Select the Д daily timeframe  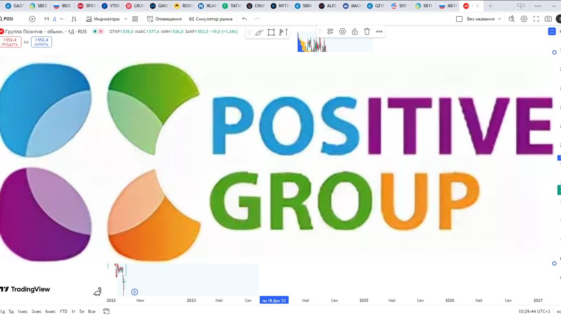(54, 19)
